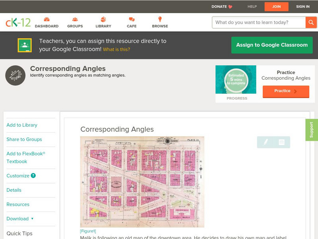Click the Donate heart icon
Image resolution: width=318 pixels, height=239 pixels.
[x=231, y=7]
